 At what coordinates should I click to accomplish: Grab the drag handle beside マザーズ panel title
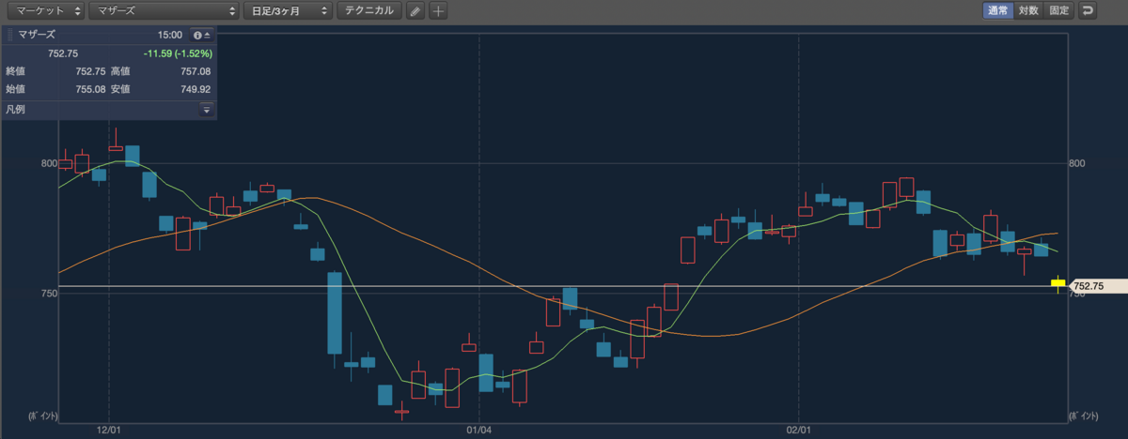pos(10,35)
